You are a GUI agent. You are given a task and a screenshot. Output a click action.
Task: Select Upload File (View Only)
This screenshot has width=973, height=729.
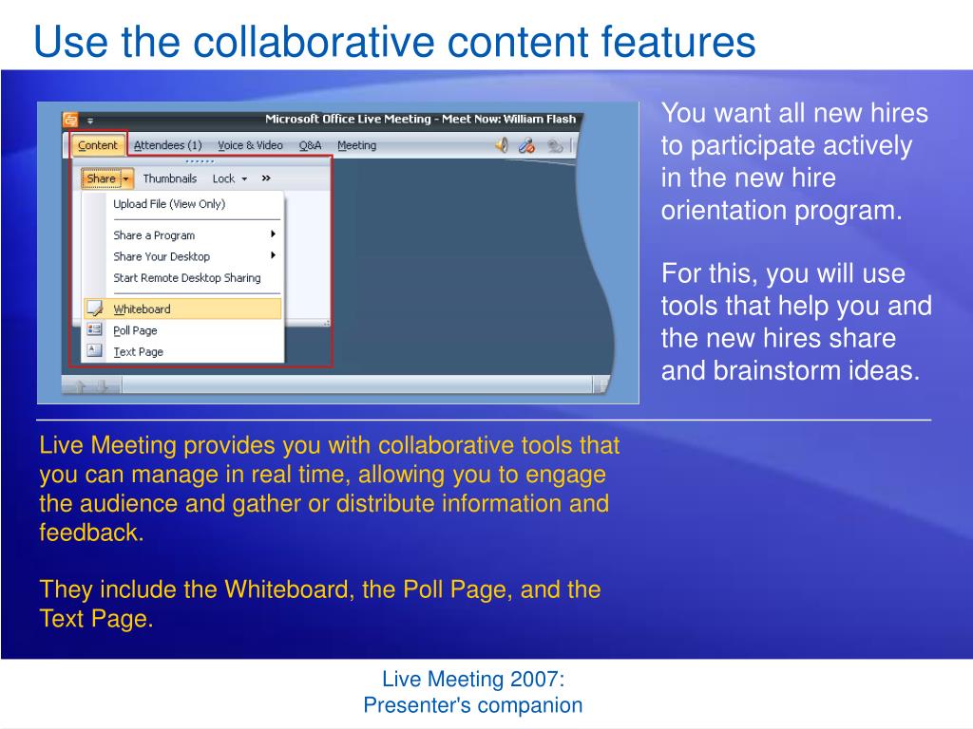(x=169, y=203)
